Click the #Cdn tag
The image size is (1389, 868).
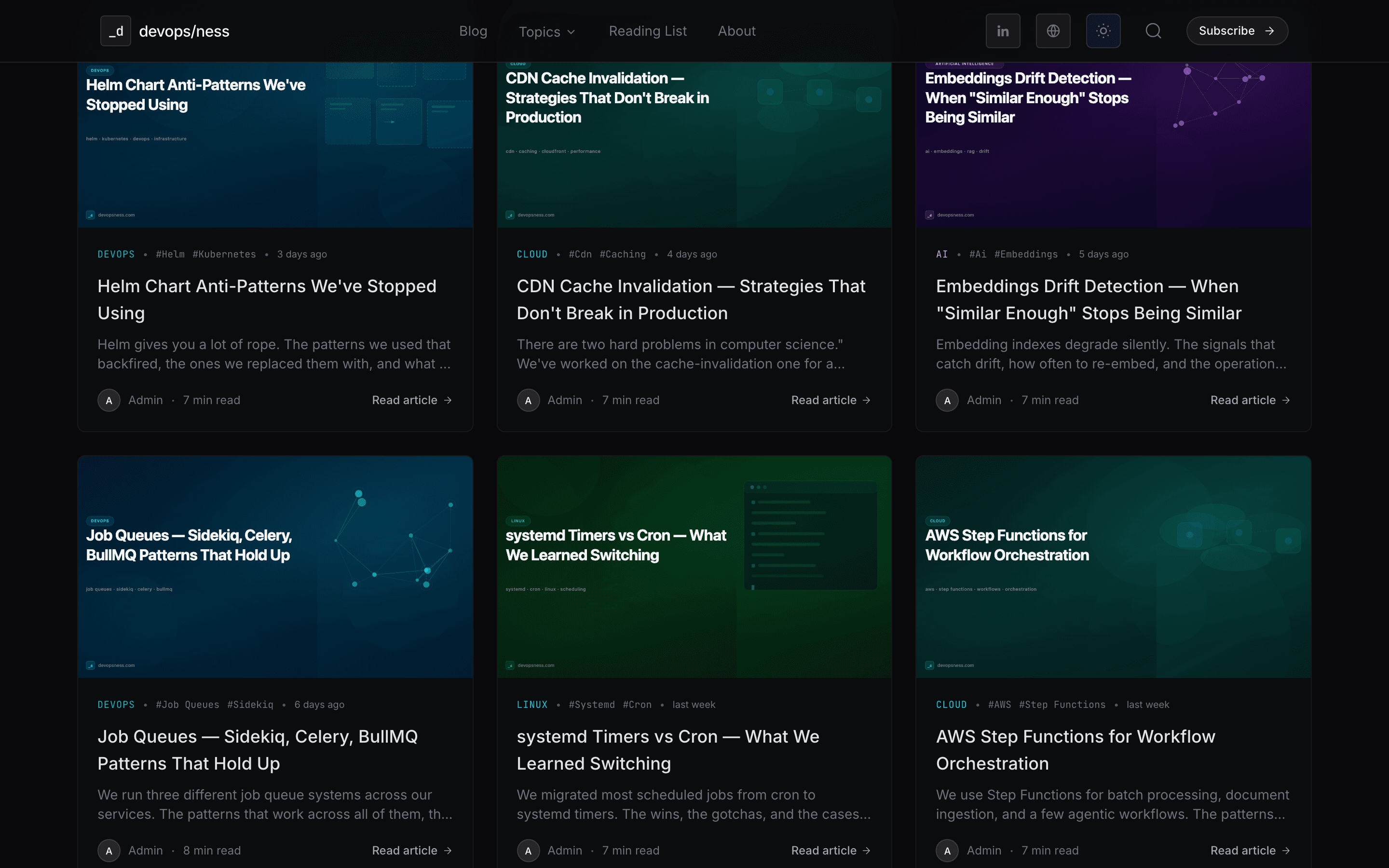580,254
